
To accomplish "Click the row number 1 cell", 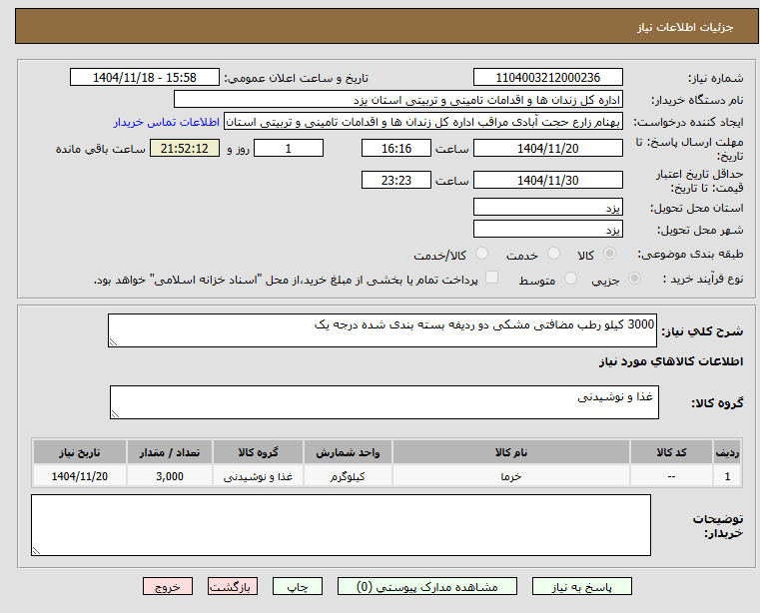I will tap(727, 476).
